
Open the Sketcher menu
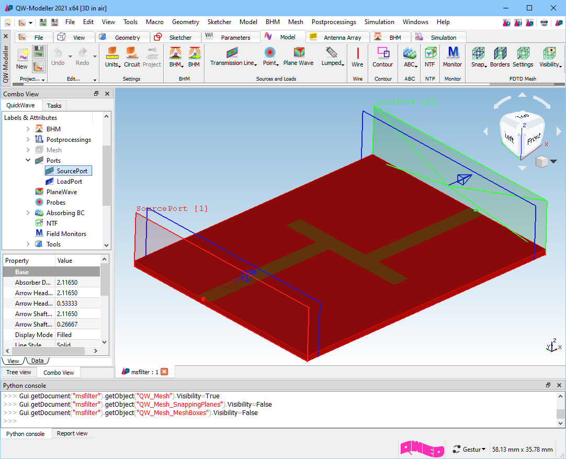pyautogui.click(x=219, y=22)
